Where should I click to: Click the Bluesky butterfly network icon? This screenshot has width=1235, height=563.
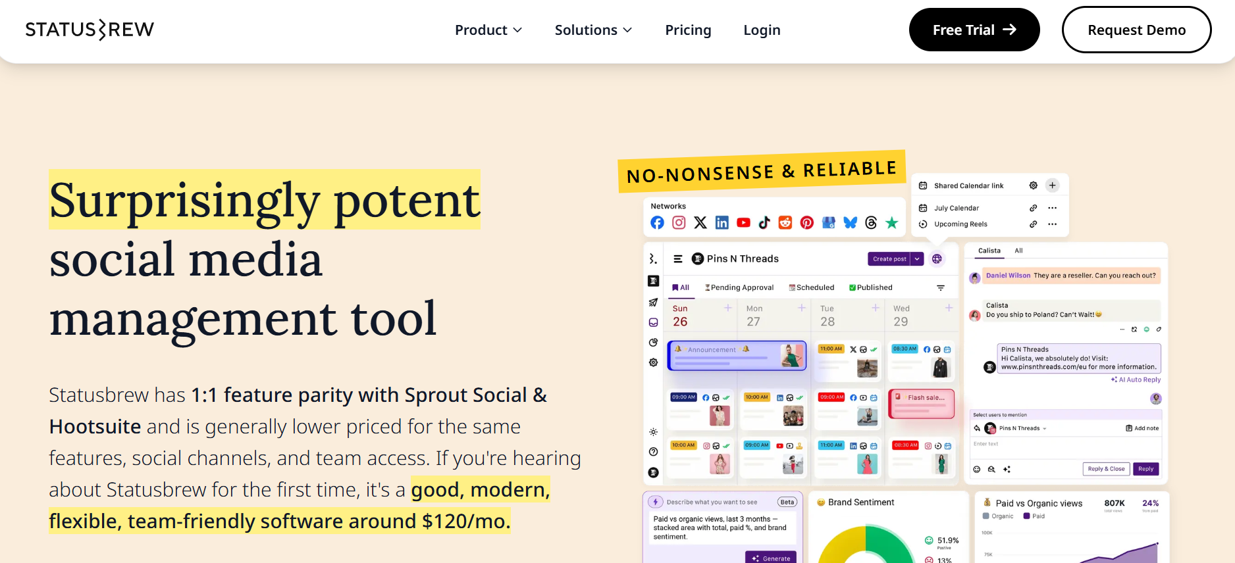pos(851,223)
